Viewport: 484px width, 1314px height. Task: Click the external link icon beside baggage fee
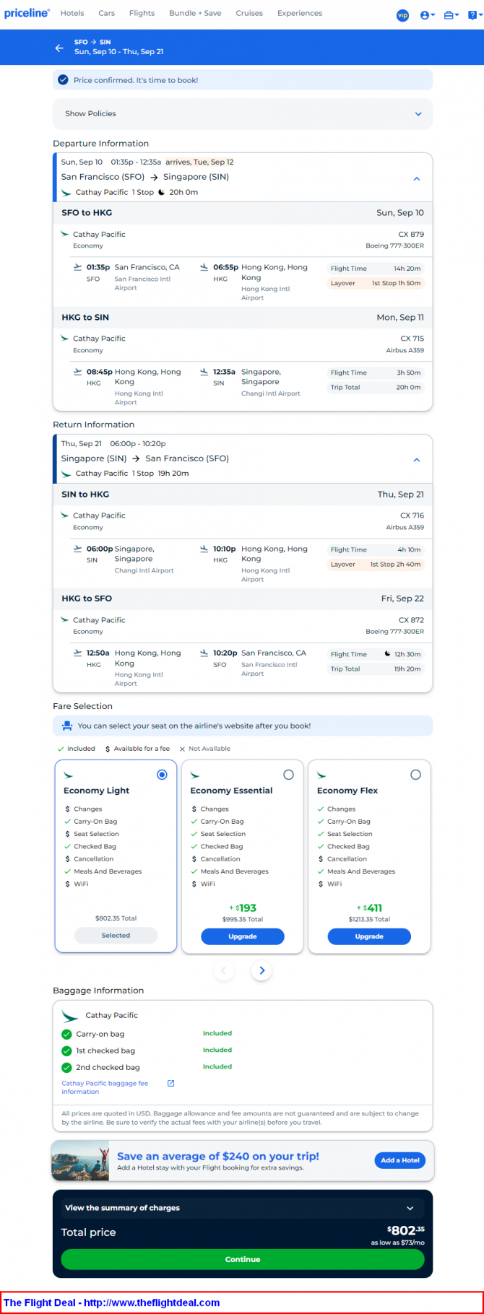(171, 1083)
